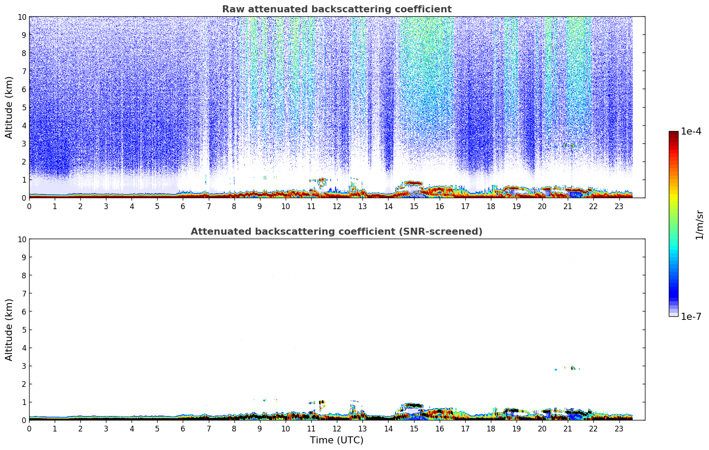Click the top plot's "Altitude (km)" label
The image size is (709, 450).
point(9,107)
